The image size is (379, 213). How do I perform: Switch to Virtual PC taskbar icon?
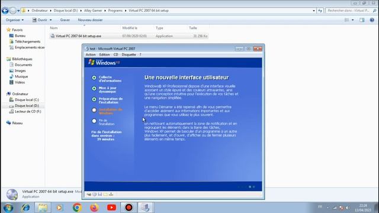(146, 208)
